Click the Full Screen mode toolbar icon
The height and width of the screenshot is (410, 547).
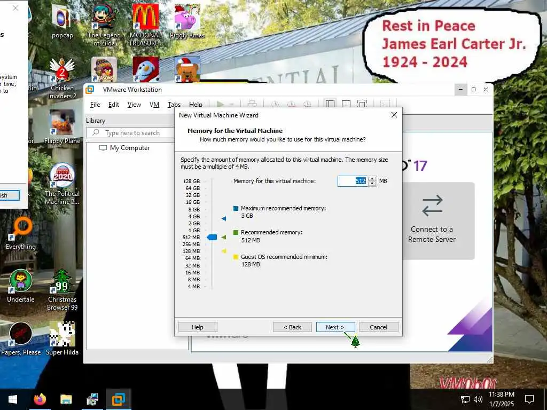tap(362, 104)
